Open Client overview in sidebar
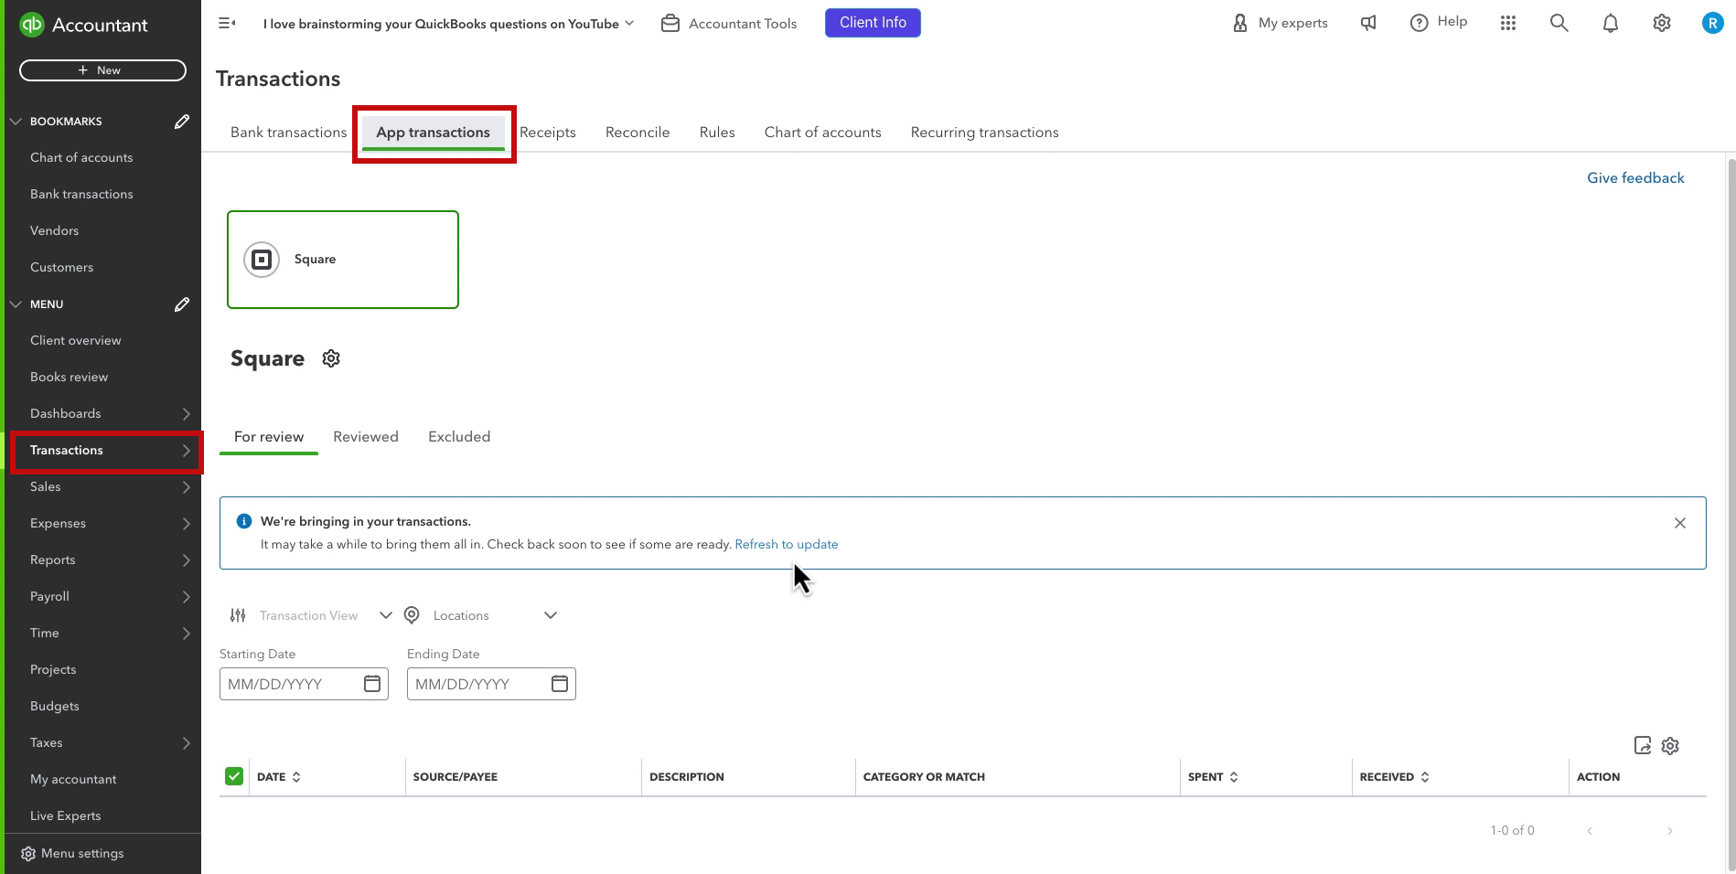 click(75, 341)
